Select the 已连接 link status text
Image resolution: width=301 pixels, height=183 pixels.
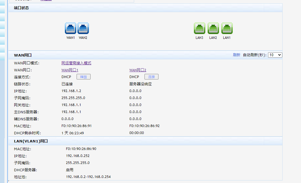click(x=67, y=84)
